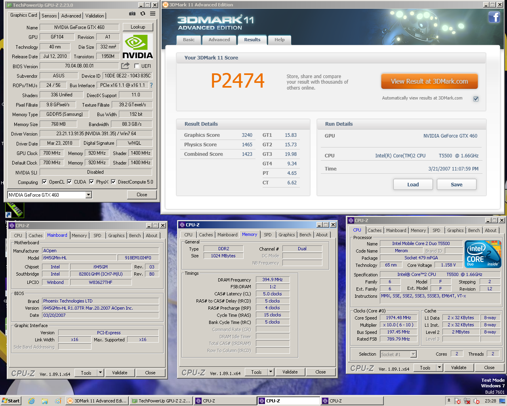This screenshot has width=507, height=406.
Task: Click the GPU Name field in GPU-Z
Action: (x=79, y=27)
